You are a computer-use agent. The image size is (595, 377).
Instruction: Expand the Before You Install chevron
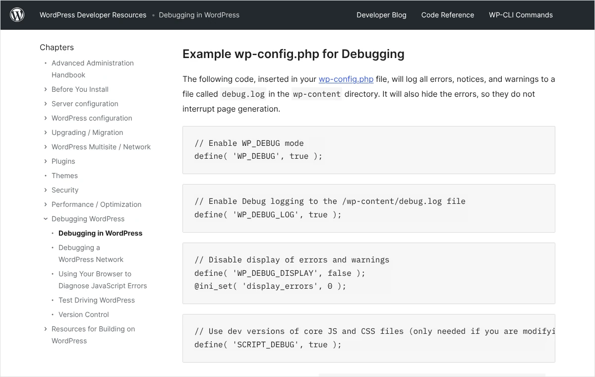[x=46, y=89]
